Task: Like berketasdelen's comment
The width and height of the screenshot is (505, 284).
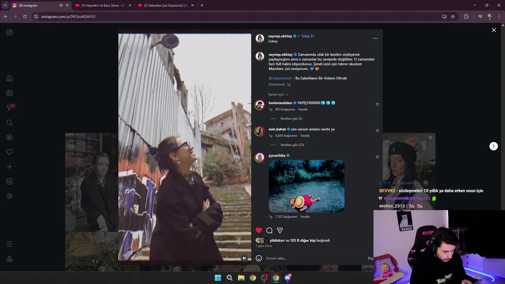Action: (x=377, y=105)
